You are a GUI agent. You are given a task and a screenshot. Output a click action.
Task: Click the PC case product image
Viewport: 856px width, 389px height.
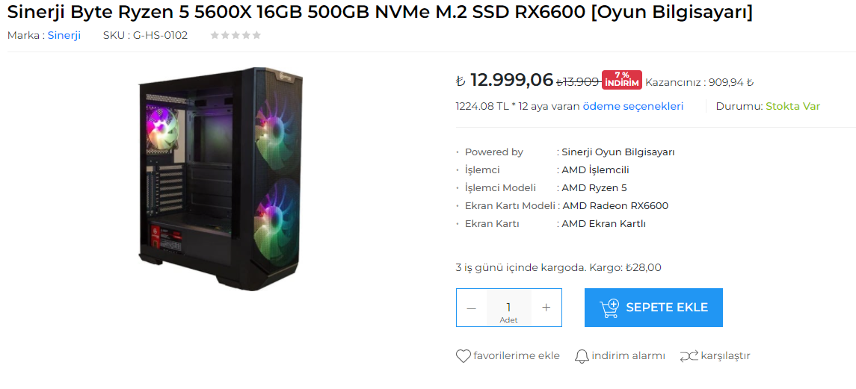pos(221,172)
